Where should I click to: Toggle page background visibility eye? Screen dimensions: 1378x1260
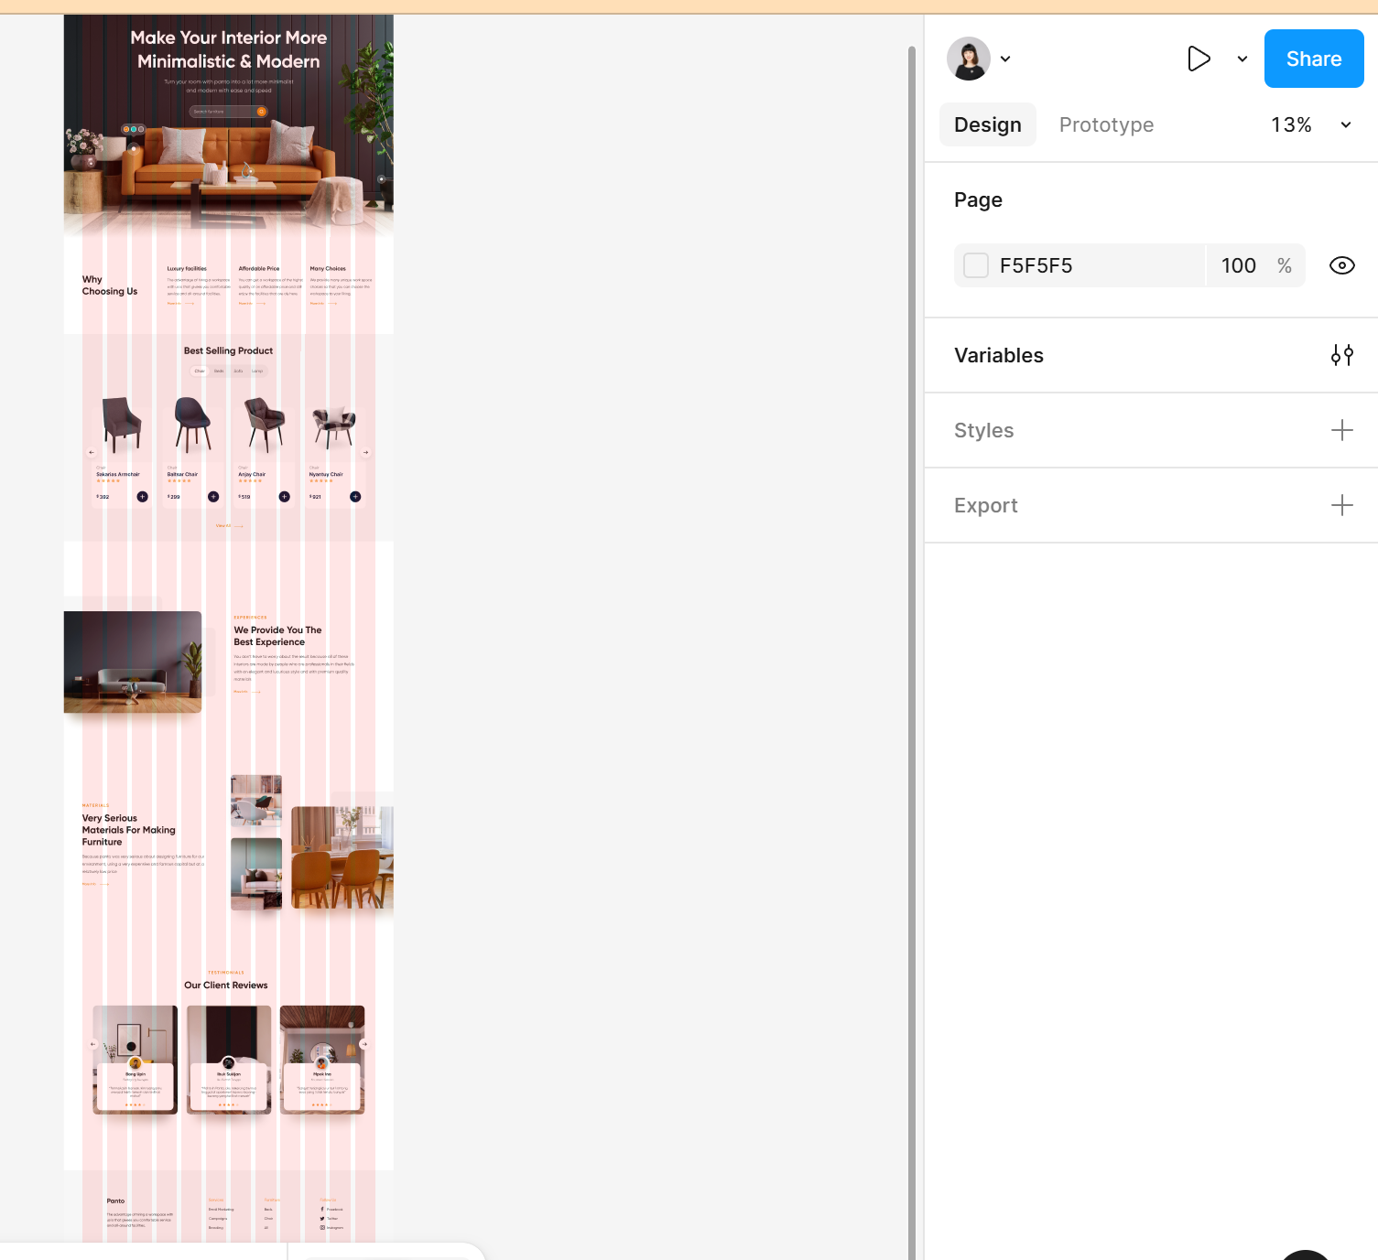(x=1341, y=265)
